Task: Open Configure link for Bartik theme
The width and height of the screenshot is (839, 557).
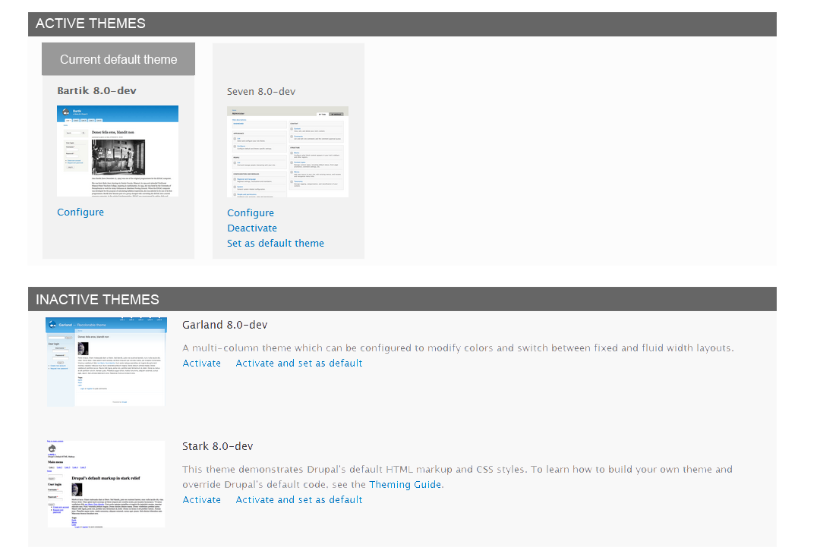Action: point(80,212)
